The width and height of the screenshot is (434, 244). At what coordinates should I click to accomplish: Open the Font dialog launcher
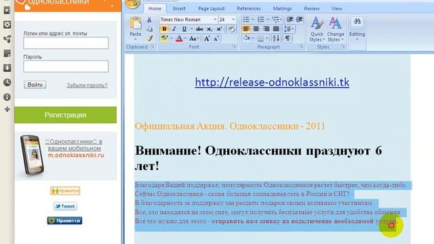pyautogui.click(x=235, y=47)
